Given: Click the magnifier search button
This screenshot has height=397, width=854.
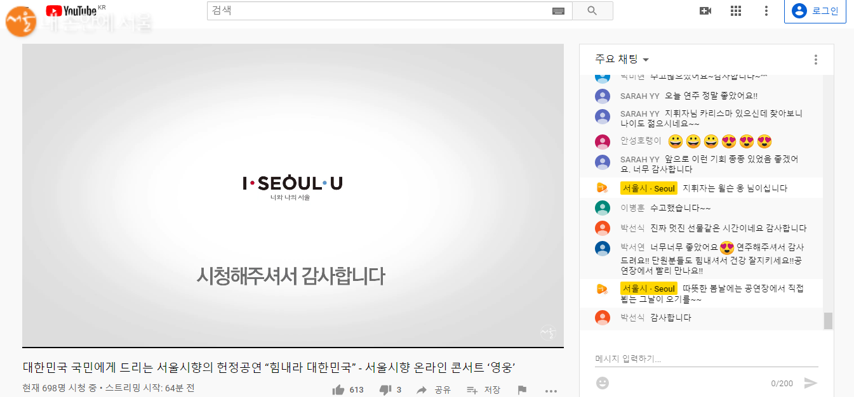Looking at the screenshot, I should tap(592, 11).
